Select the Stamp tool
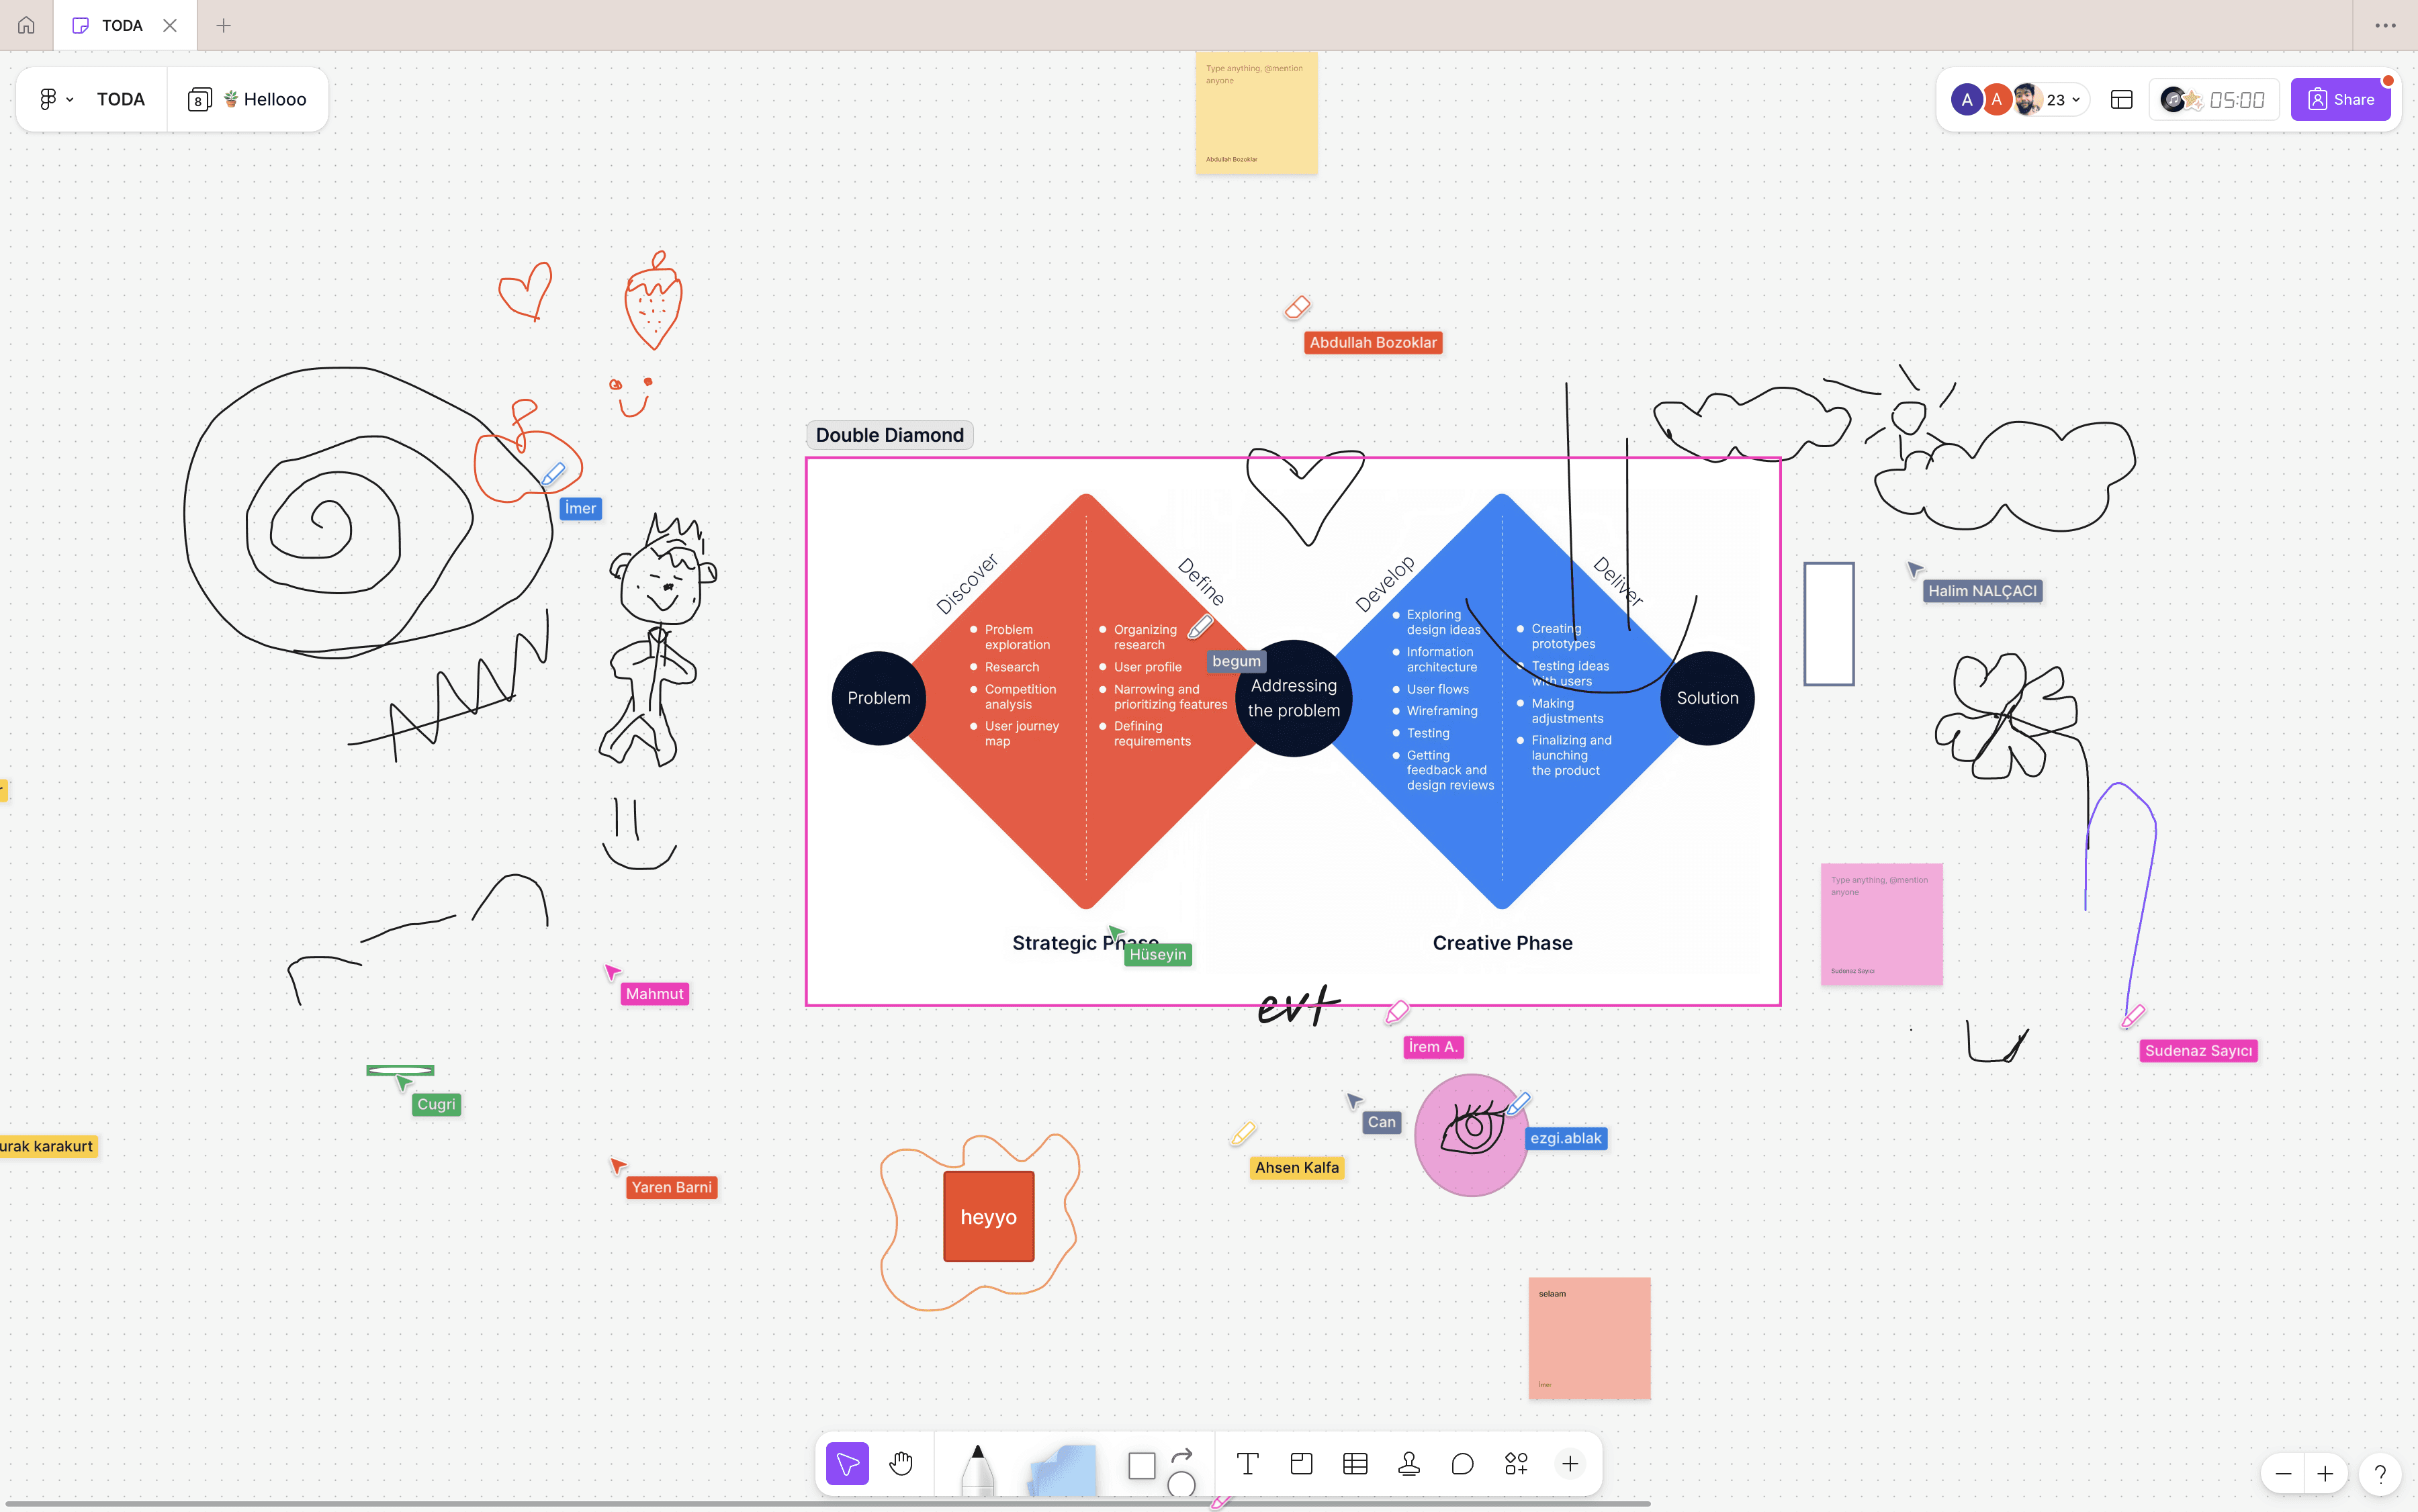Image resolution: width=2418 pixels, height=1512 pixels. click(1408, 1464)
